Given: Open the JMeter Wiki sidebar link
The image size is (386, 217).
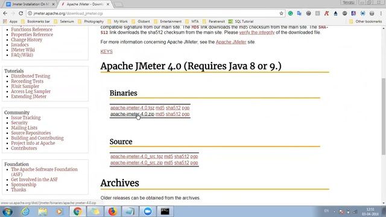Looking at the screenshot, I should [x=23, y=49].
